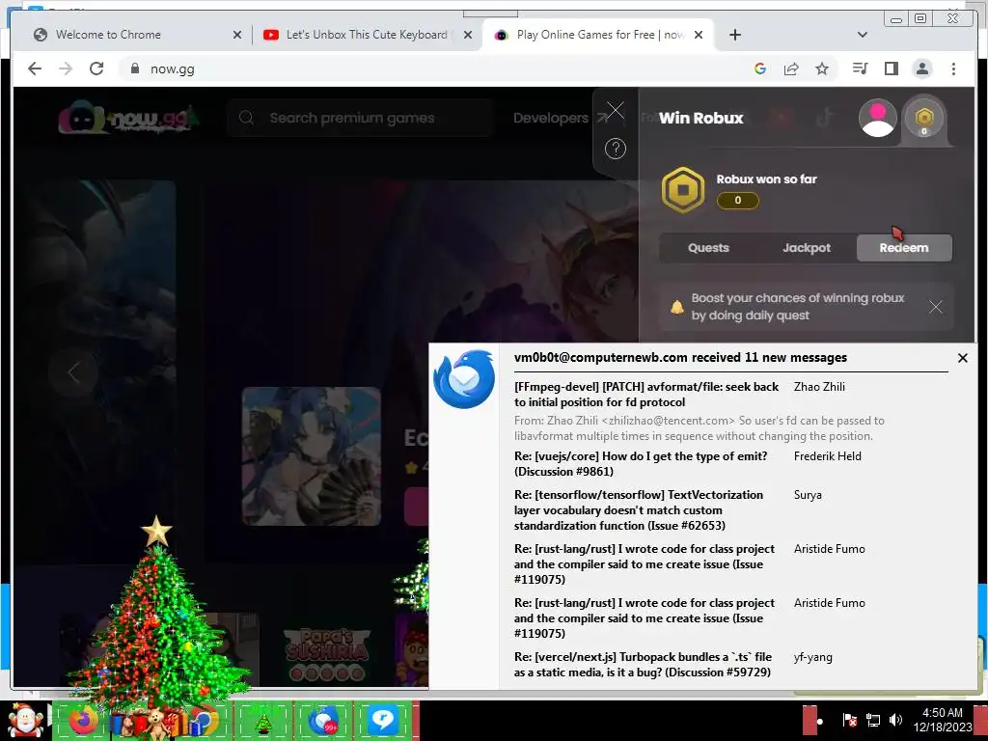Bookmark this page with the star
This screenshot has height=741, width=988.
point(822,69)
